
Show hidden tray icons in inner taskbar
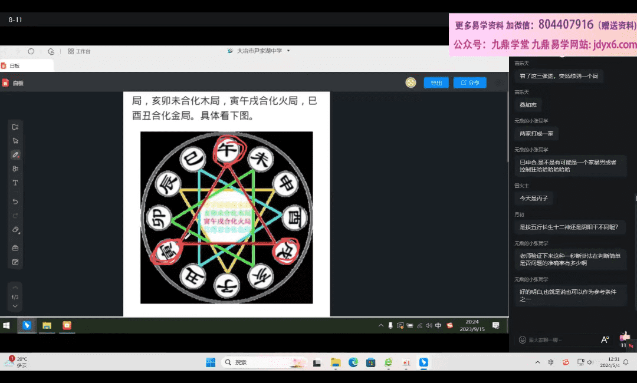[380, 325]
